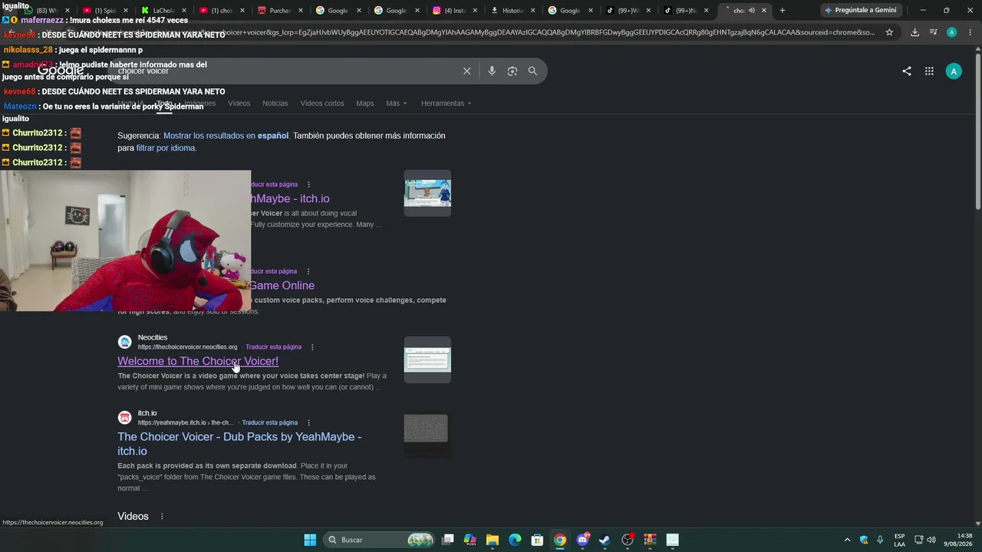Viewport: 982px width, 552px height.
Task: Open the Chrome profile avatar in the toolbar
Action: 951,32
